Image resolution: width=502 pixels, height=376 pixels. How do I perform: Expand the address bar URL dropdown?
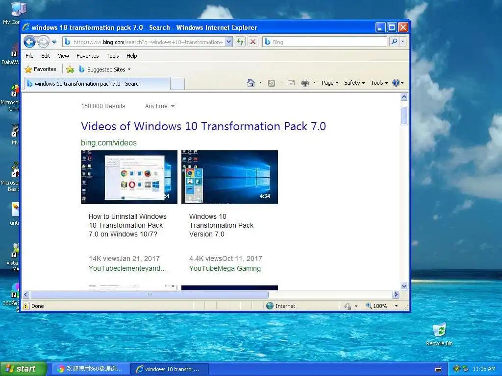[x=228, y=42]
